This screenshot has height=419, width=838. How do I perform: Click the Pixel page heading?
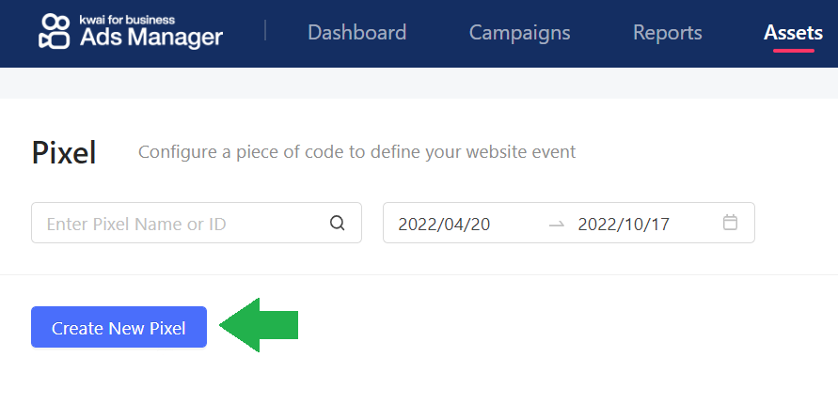[x=64, y=152]
